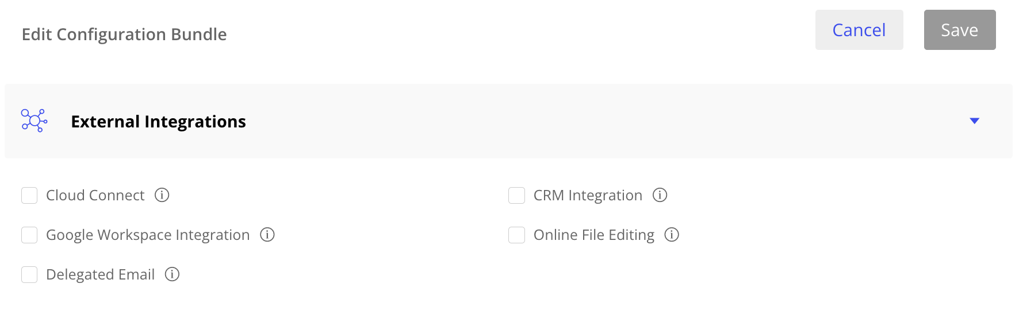Tick the CRM Integration checkbox
1019x326 pixels.
click(x=516, y=196)
